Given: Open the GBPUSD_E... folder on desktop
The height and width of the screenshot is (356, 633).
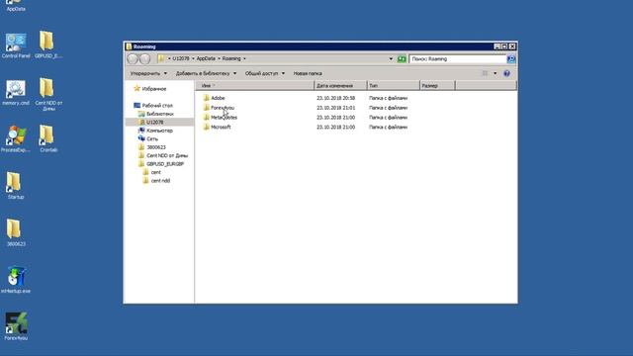Looking at the screenshot, I should [x=48, y=44].
